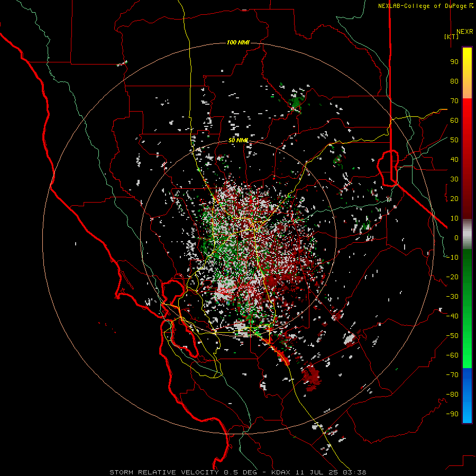Viewport: 476px width, 476px height.
Task: Click the 100 NMI range ring label
Action: point(238,42)
